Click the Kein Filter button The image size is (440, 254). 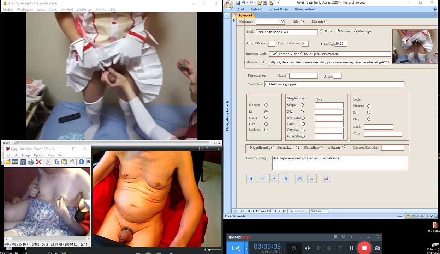(x=299, y=211)
